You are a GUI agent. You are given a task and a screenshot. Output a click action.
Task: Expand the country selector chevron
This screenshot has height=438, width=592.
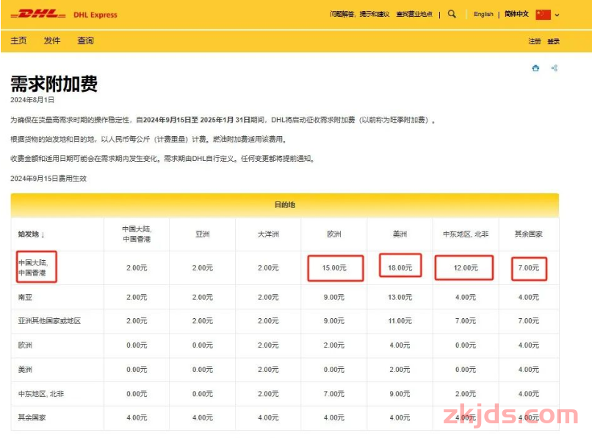pos(557,15)
